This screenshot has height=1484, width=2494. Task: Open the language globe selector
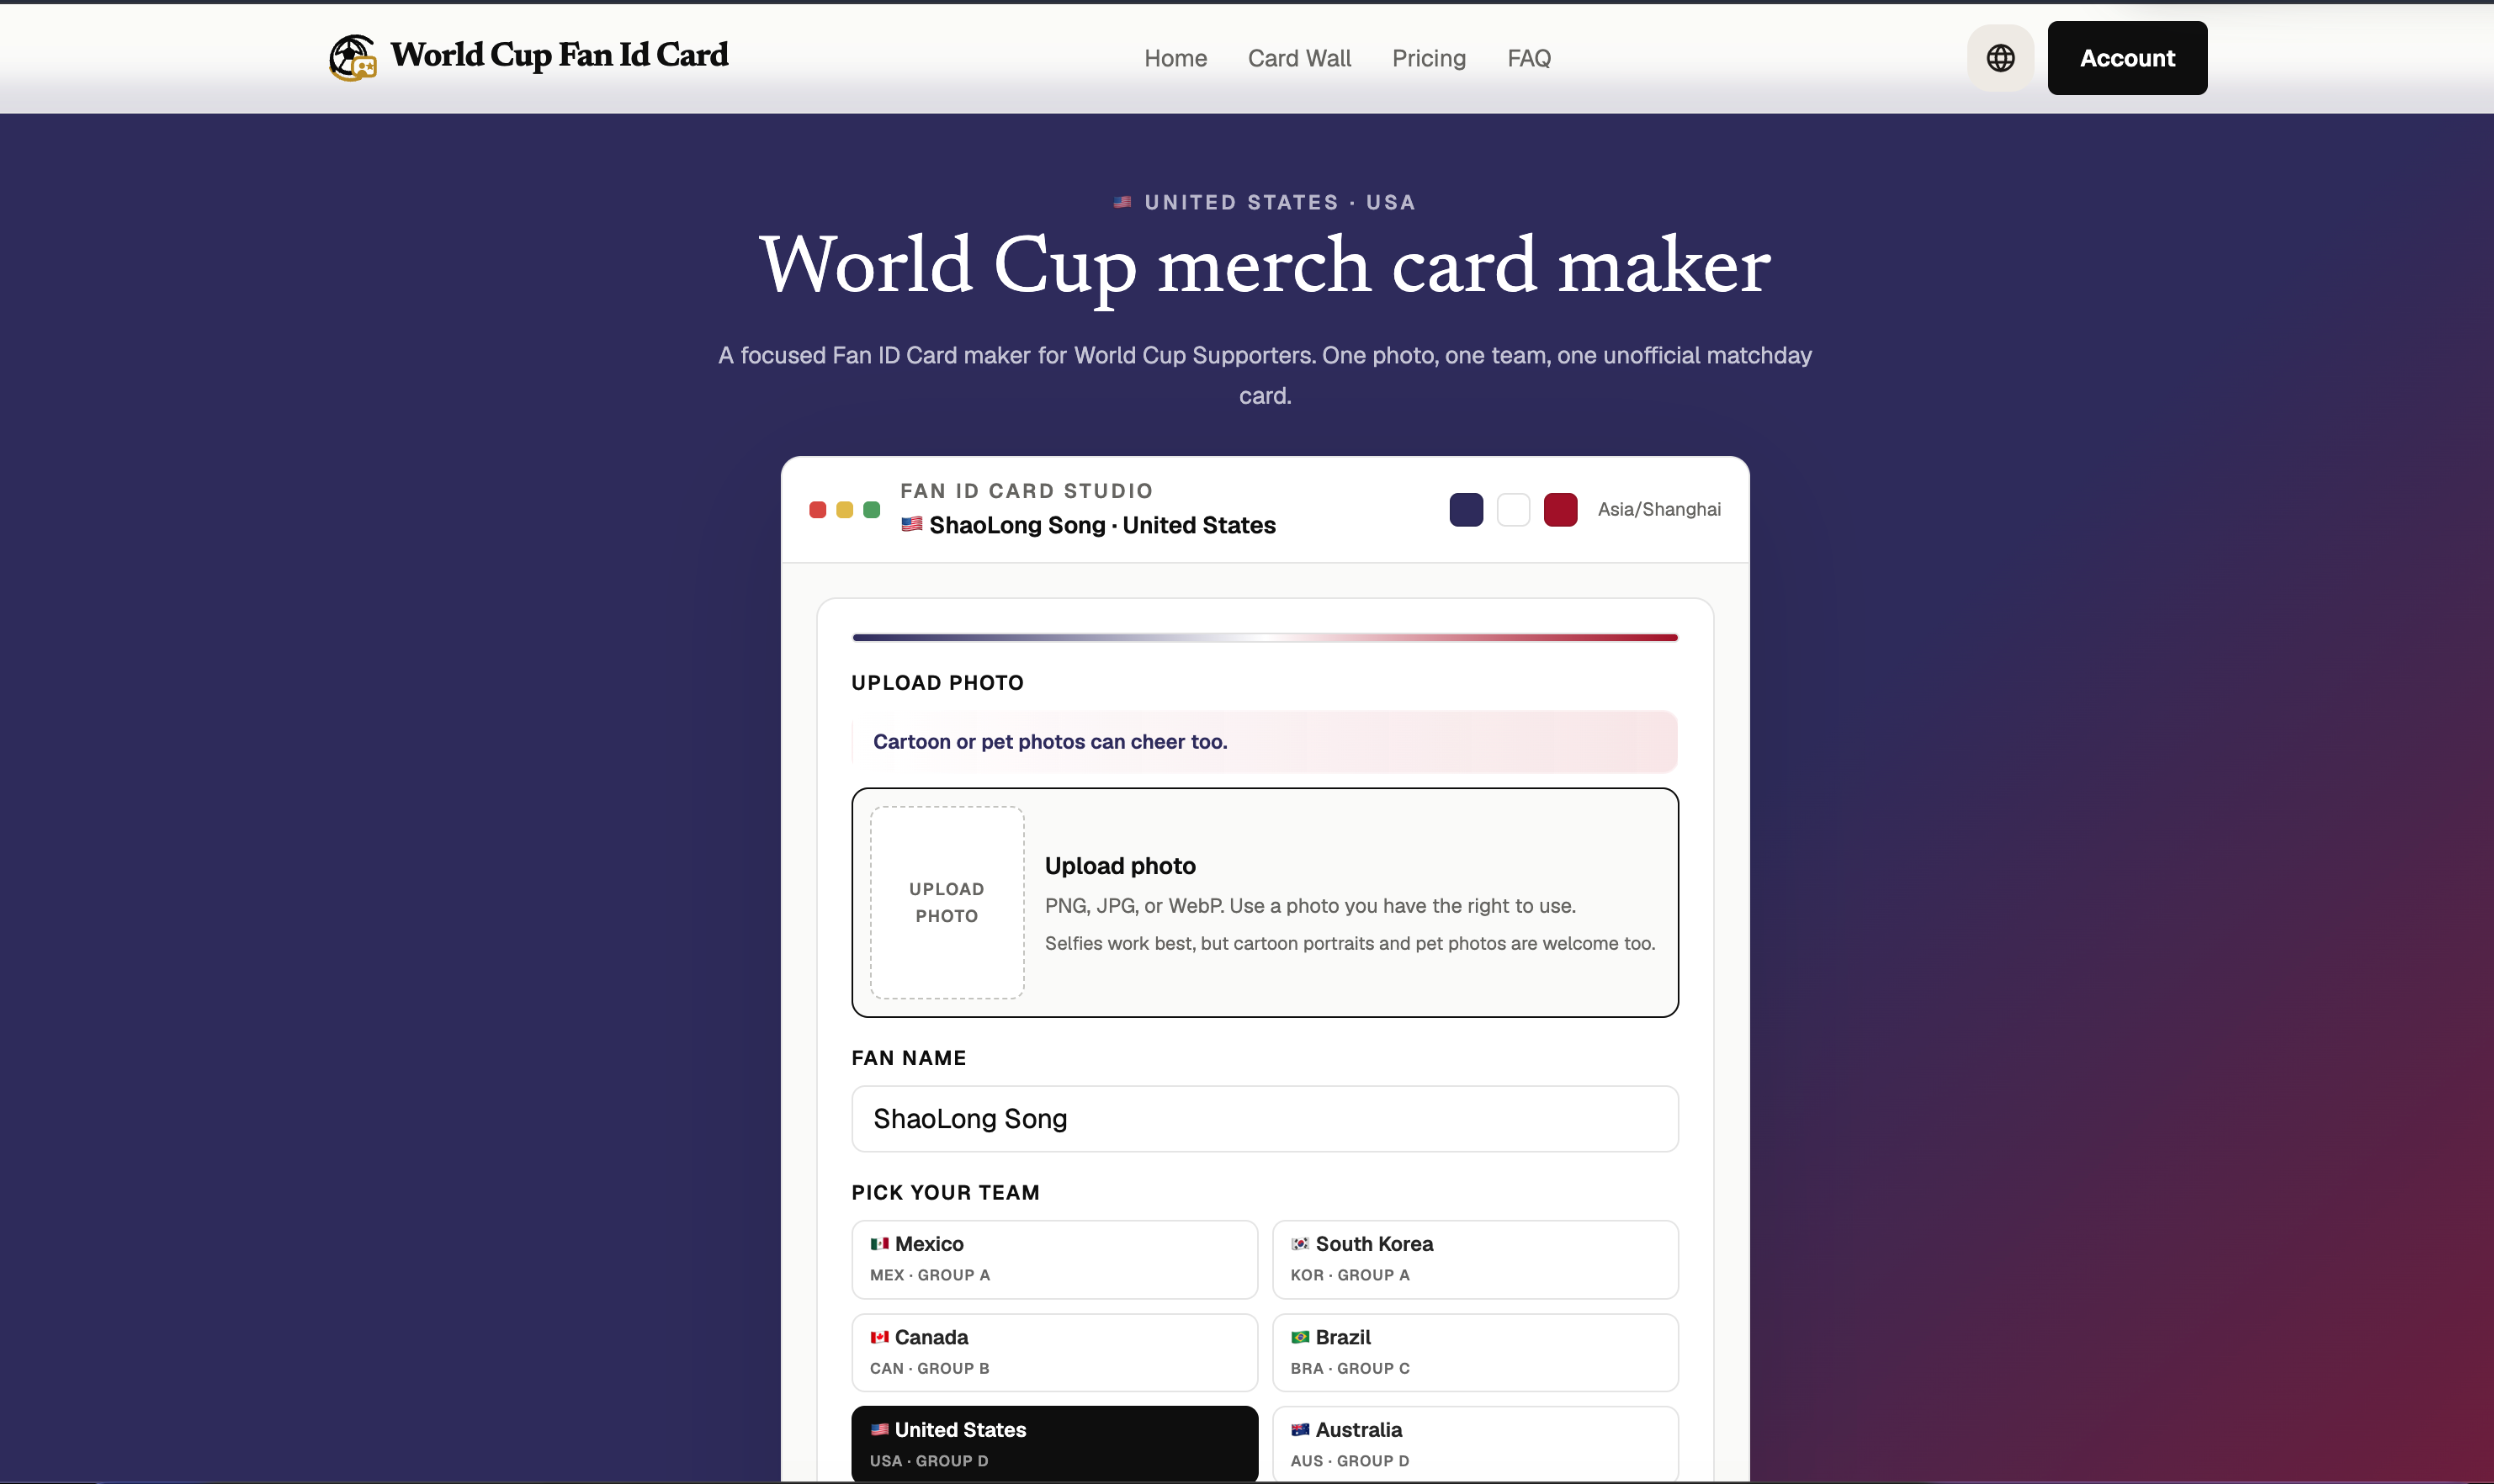point(2000,58)
